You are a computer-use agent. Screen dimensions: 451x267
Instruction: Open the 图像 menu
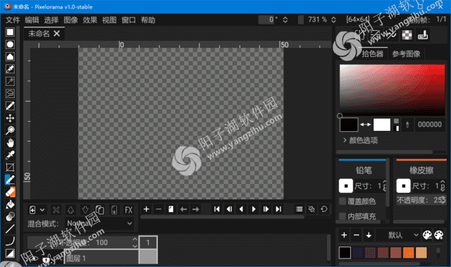pyautogui.click(x=70, y=20)
